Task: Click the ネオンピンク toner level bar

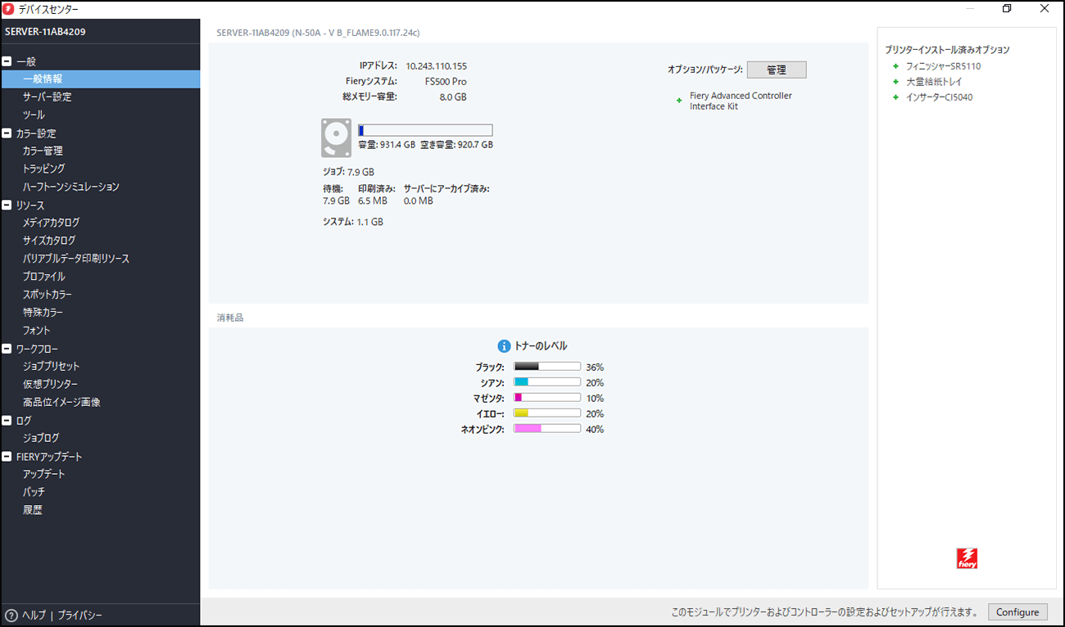Action: click(x=546, y=429)
